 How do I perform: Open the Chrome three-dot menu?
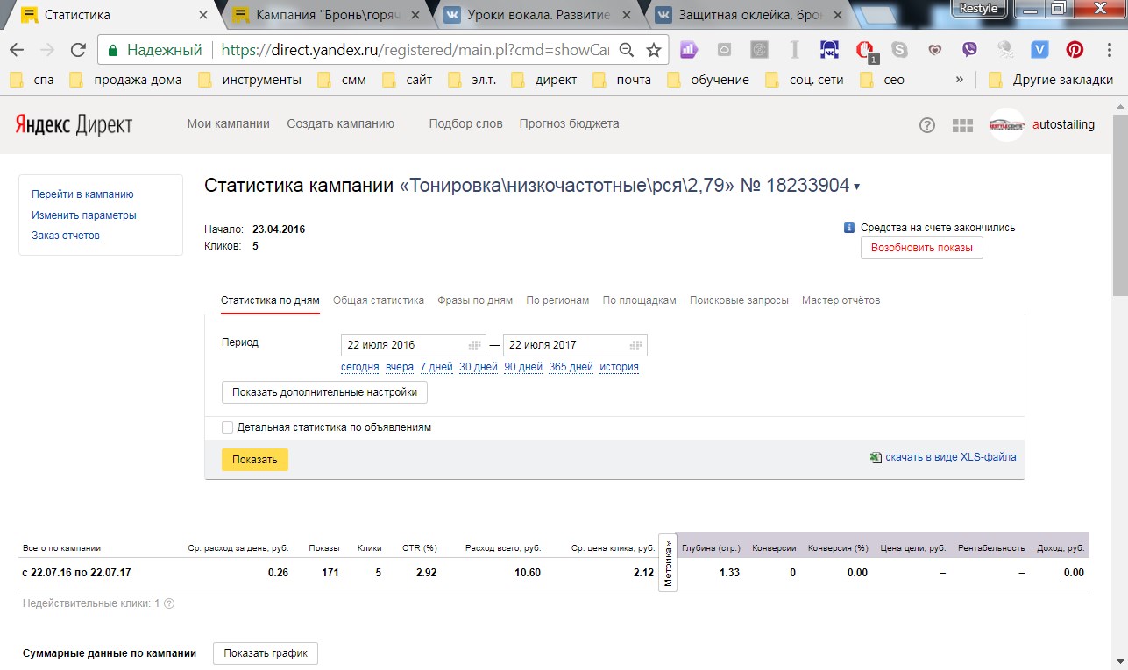[x=1109, y=50]
